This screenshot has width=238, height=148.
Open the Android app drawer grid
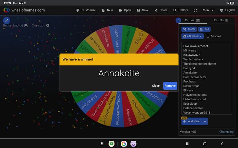click(102, 144)
